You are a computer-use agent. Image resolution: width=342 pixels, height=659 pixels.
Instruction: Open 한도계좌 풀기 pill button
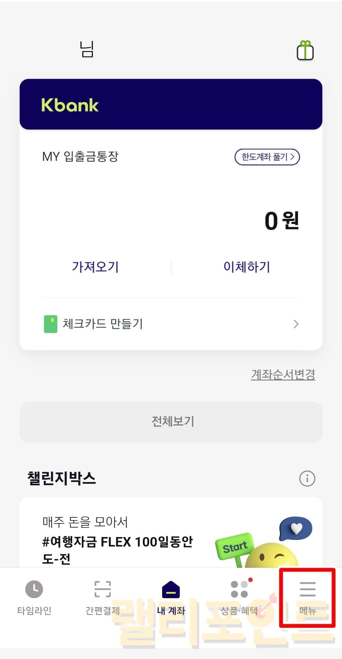coord(267,157)
